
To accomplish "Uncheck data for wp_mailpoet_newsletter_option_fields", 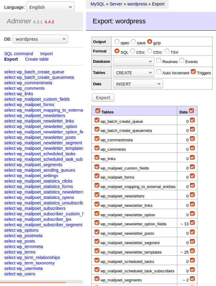I will coord(192,223).
